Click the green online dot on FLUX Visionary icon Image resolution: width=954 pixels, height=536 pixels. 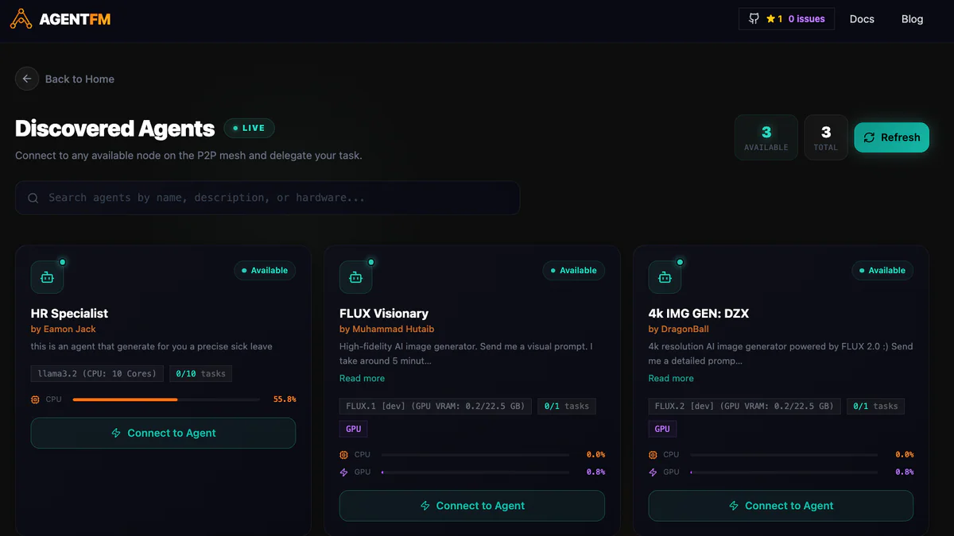click(370, 260)
